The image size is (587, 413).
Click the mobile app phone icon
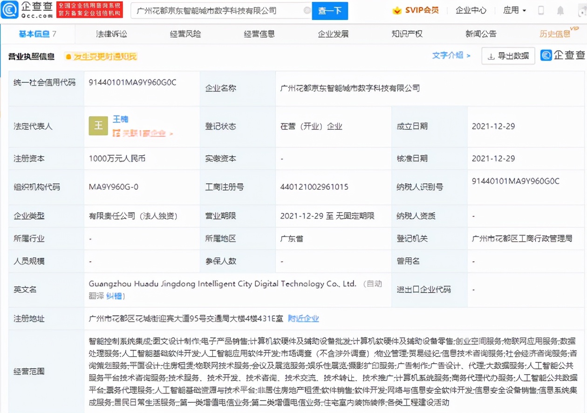[x=541, y=10]
